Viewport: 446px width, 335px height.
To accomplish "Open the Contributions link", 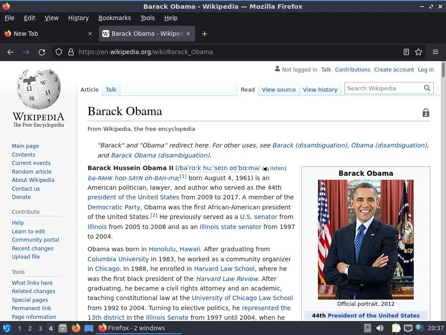I will click(x=352, y=69).
